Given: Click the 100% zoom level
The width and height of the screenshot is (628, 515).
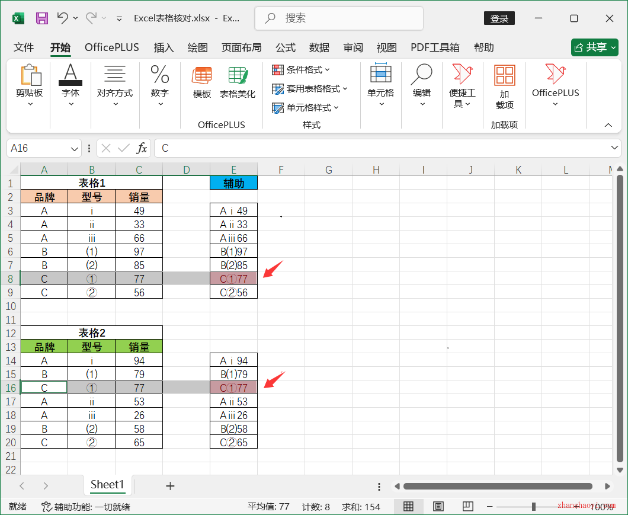Looking at the screenshot, I should 601,507.
